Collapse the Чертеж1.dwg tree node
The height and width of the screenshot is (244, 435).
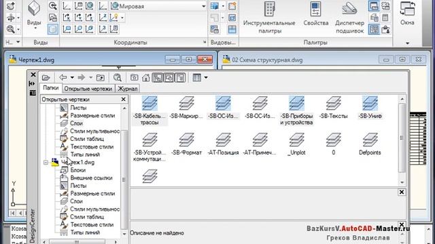point(46,163)
